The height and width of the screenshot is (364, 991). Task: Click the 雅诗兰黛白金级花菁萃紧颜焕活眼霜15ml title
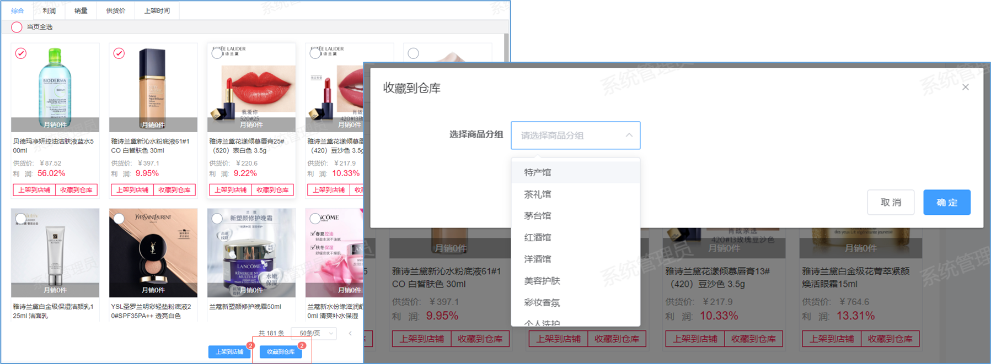pyautogui.click(x=856, y=278)
